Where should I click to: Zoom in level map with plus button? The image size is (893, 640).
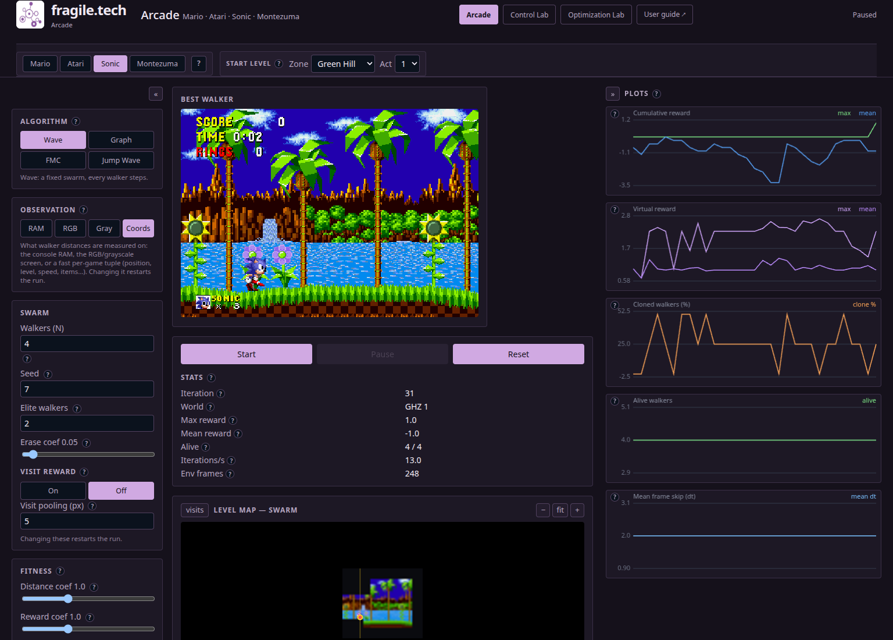577,510
